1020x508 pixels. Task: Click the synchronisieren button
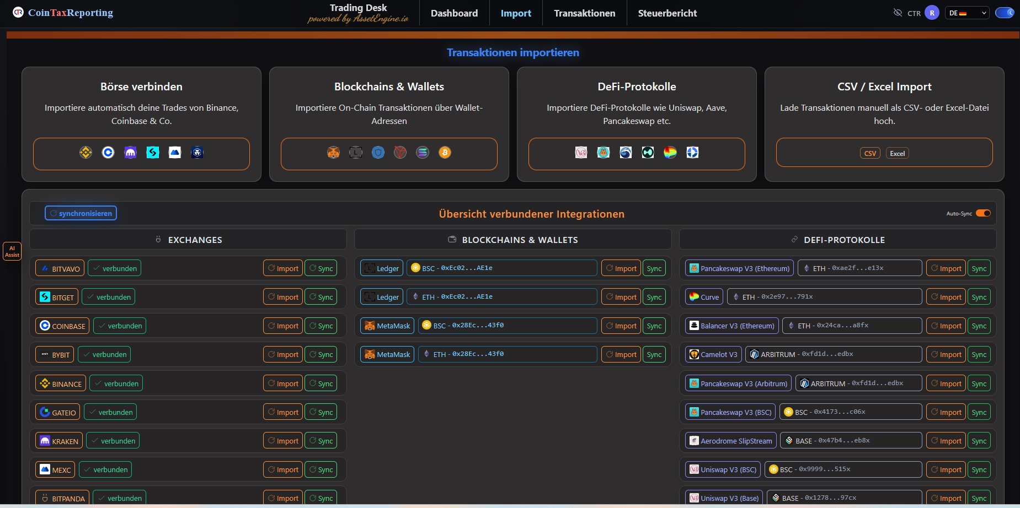(81, 213)
